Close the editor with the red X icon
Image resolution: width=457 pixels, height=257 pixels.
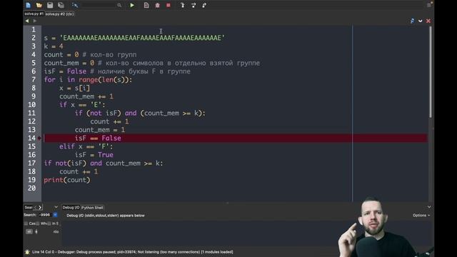point(428,21)
